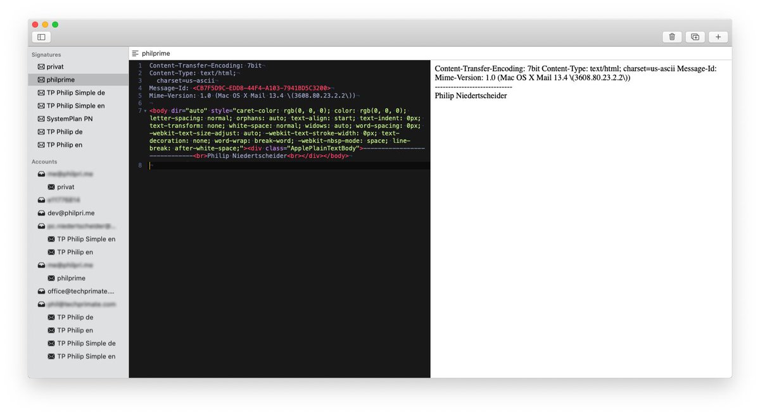760x415 pixels.
Task: Click line number 6 in the editor gutter
Action: [139, 103]
